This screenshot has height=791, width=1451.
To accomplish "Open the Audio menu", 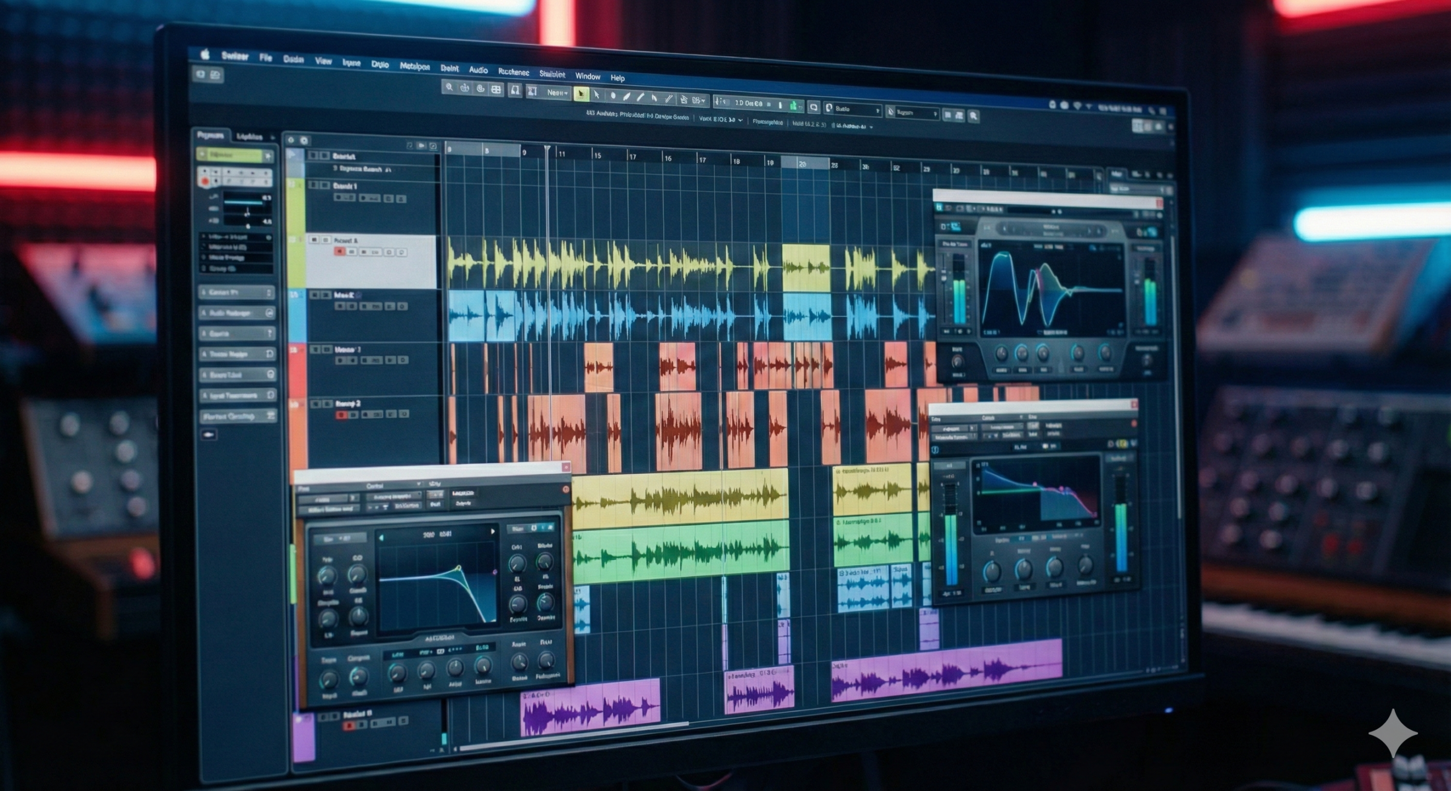I will (x=478, y=70).
